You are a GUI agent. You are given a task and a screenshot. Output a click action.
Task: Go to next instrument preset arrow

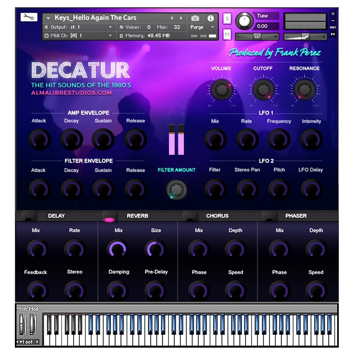(181, 18)
